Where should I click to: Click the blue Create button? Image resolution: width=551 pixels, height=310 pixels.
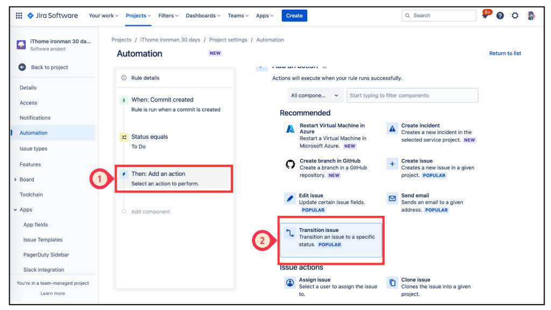pyautogui.click(x=294, y=16)
